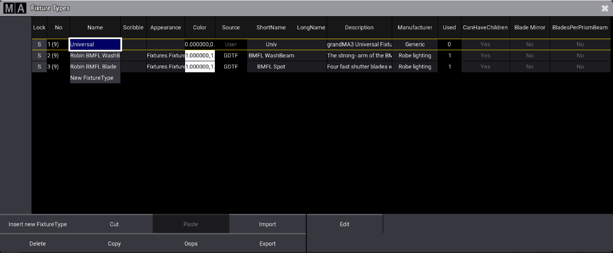Toggle BladesPerPrismBeam in BMFL WashBeam row
The width and height of the screenshot is (613, 253).
(x=580, y=56)
